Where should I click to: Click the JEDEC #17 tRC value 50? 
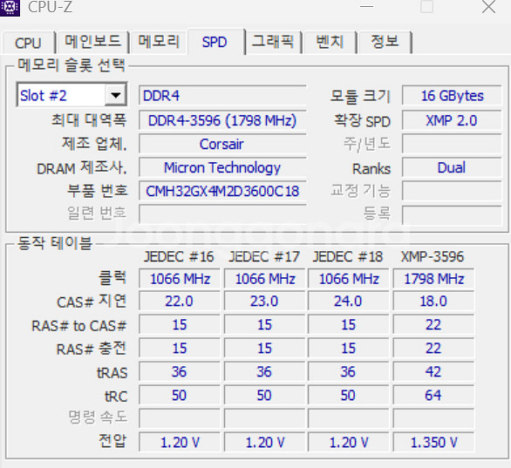(264, 395)
